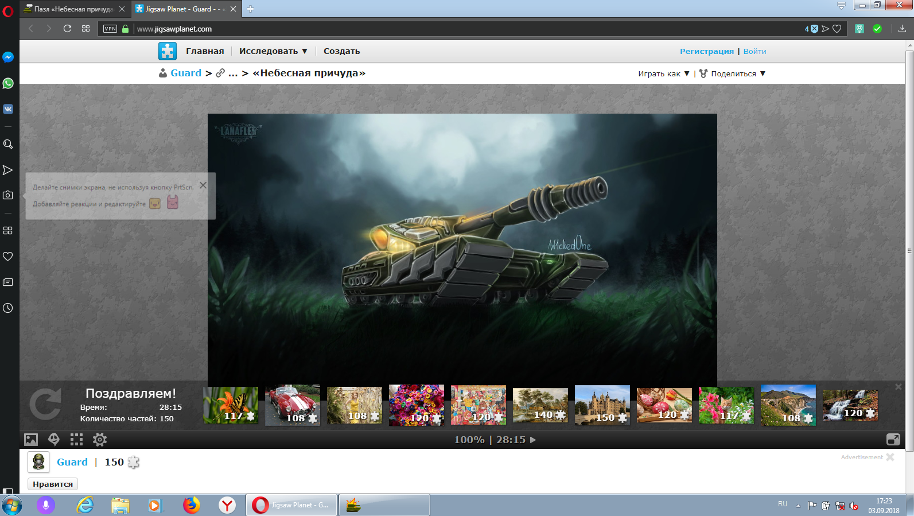The image size is (914, 516).
Task: Open VK messenger in the sidebar
Action: [x=8, y=109]
